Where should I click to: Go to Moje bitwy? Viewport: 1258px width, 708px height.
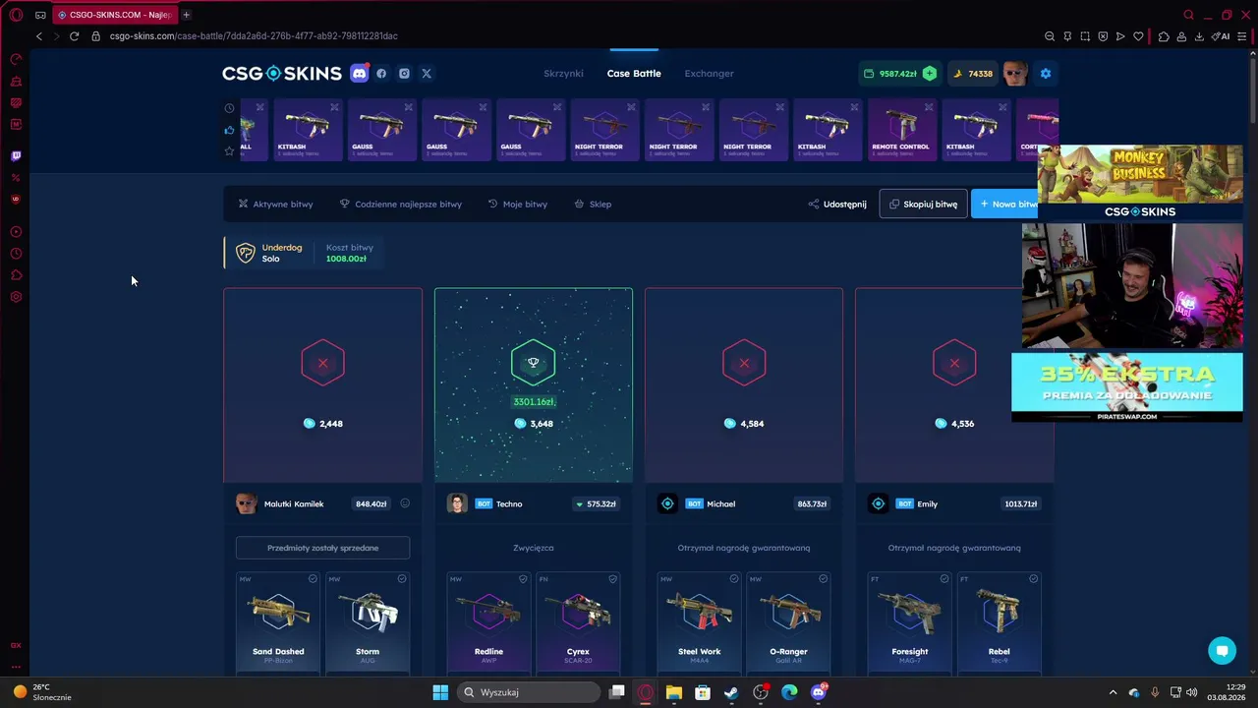tap(518, 205)
